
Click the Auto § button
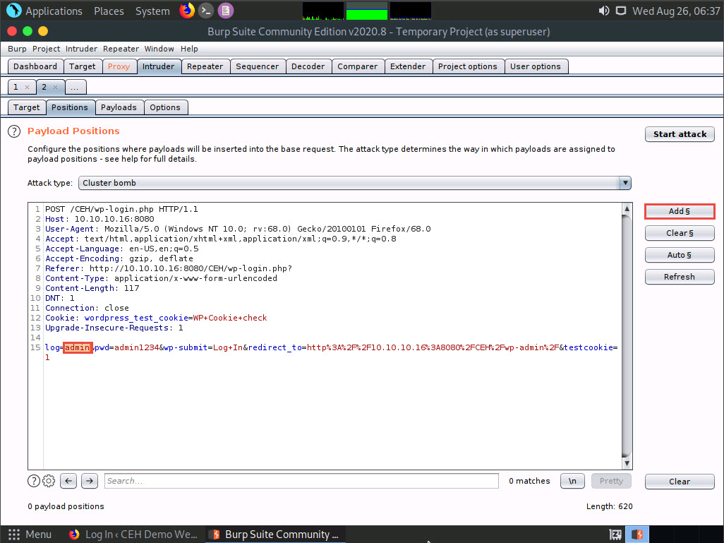point(680,255)
